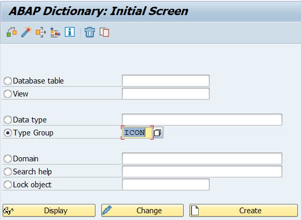The width and height of the screenshot is (301, 220).
Task: Open the blue Information icon
Action: pos(70,32)
